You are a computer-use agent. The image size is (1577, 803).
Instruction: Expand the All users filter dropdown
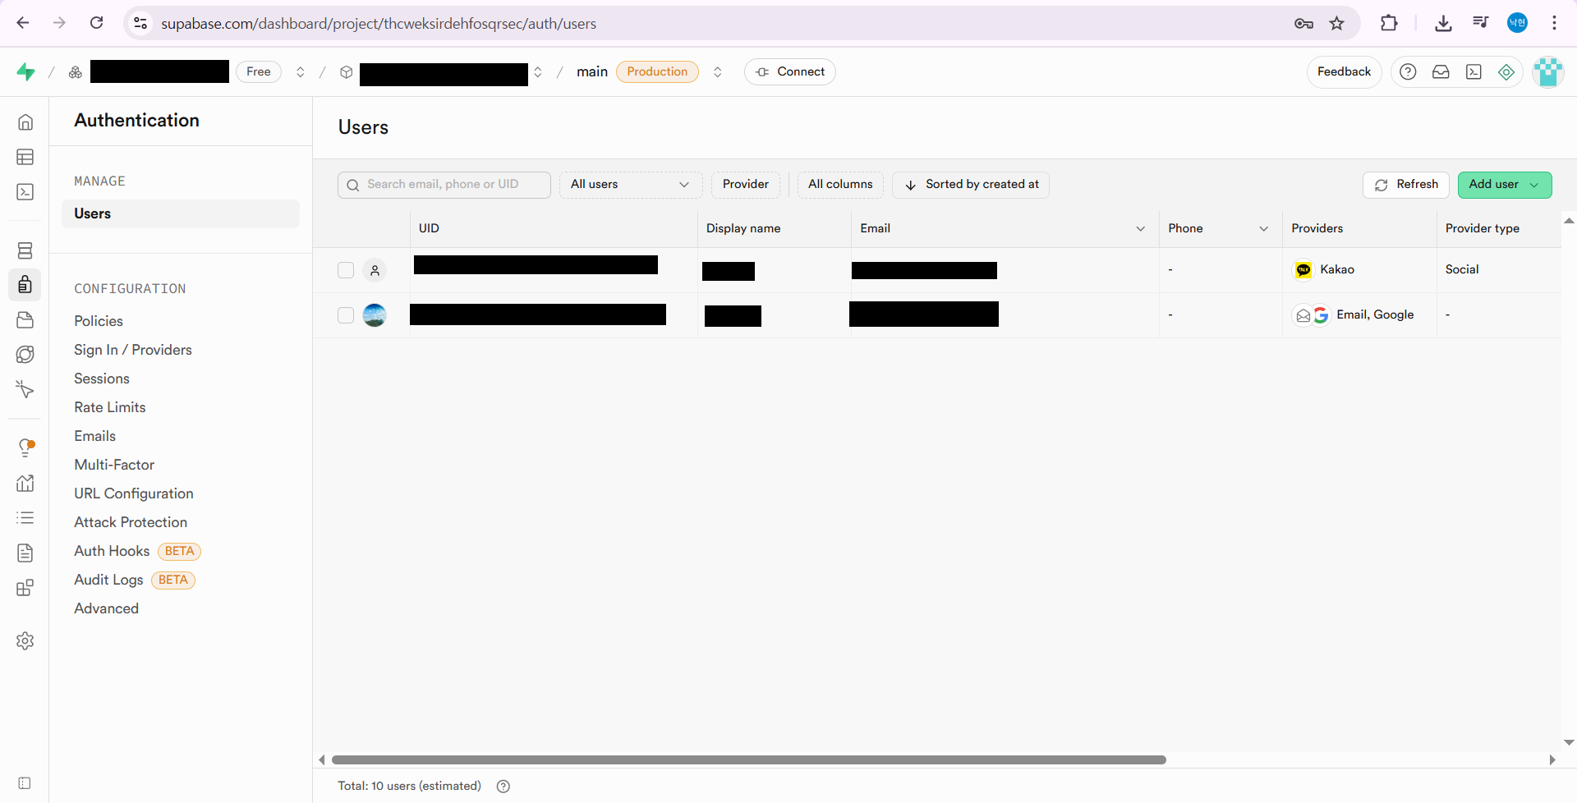pyautogui.click(x=630, y=185)
